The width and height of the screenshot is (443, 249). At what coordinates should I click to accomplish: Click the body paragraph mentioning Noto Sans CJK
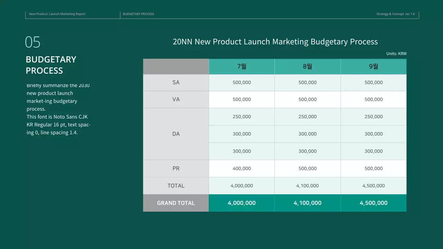point(58,109)
